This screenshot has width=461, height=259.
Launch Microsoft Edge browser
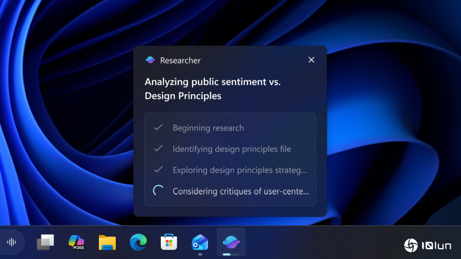click(138, 242)
